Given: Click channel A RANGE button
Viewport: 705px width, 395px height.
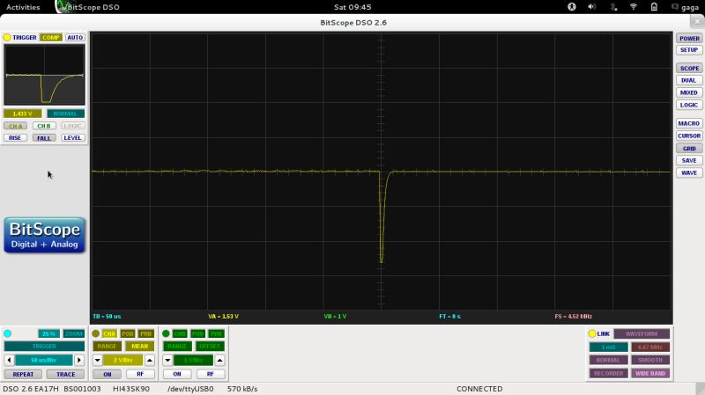Looking at the screenshot, I should pyautogui.click(x=107, y=346).
